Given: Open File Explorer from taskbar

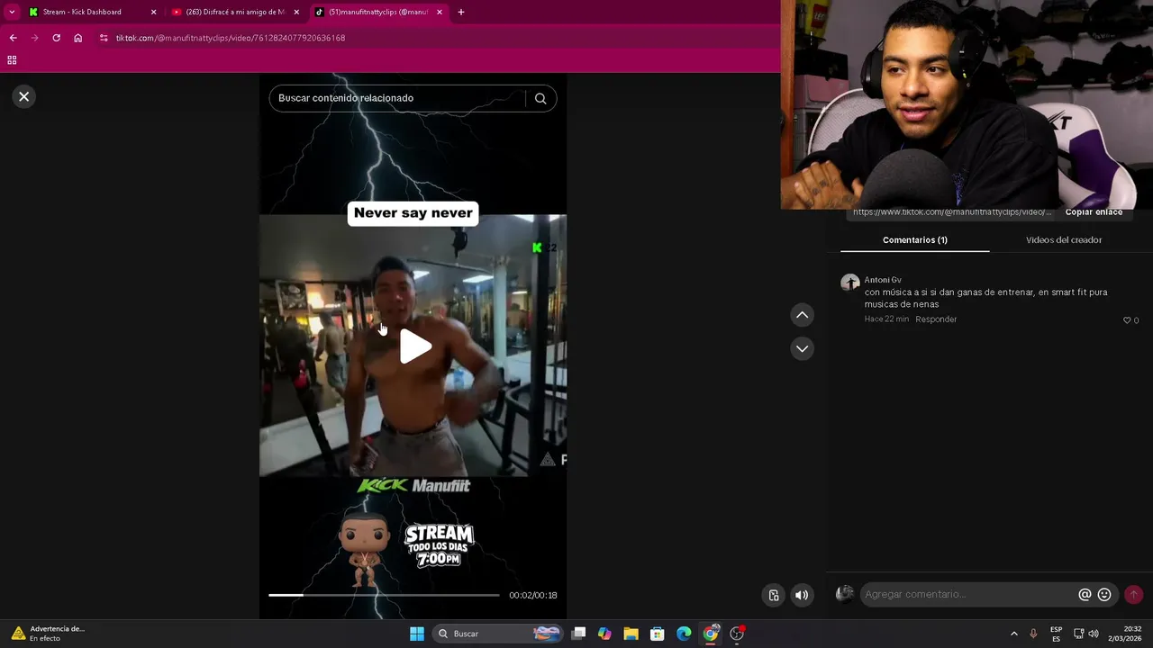Looking at the screenshot, I should pyautogui.click(x=631, y=634).
